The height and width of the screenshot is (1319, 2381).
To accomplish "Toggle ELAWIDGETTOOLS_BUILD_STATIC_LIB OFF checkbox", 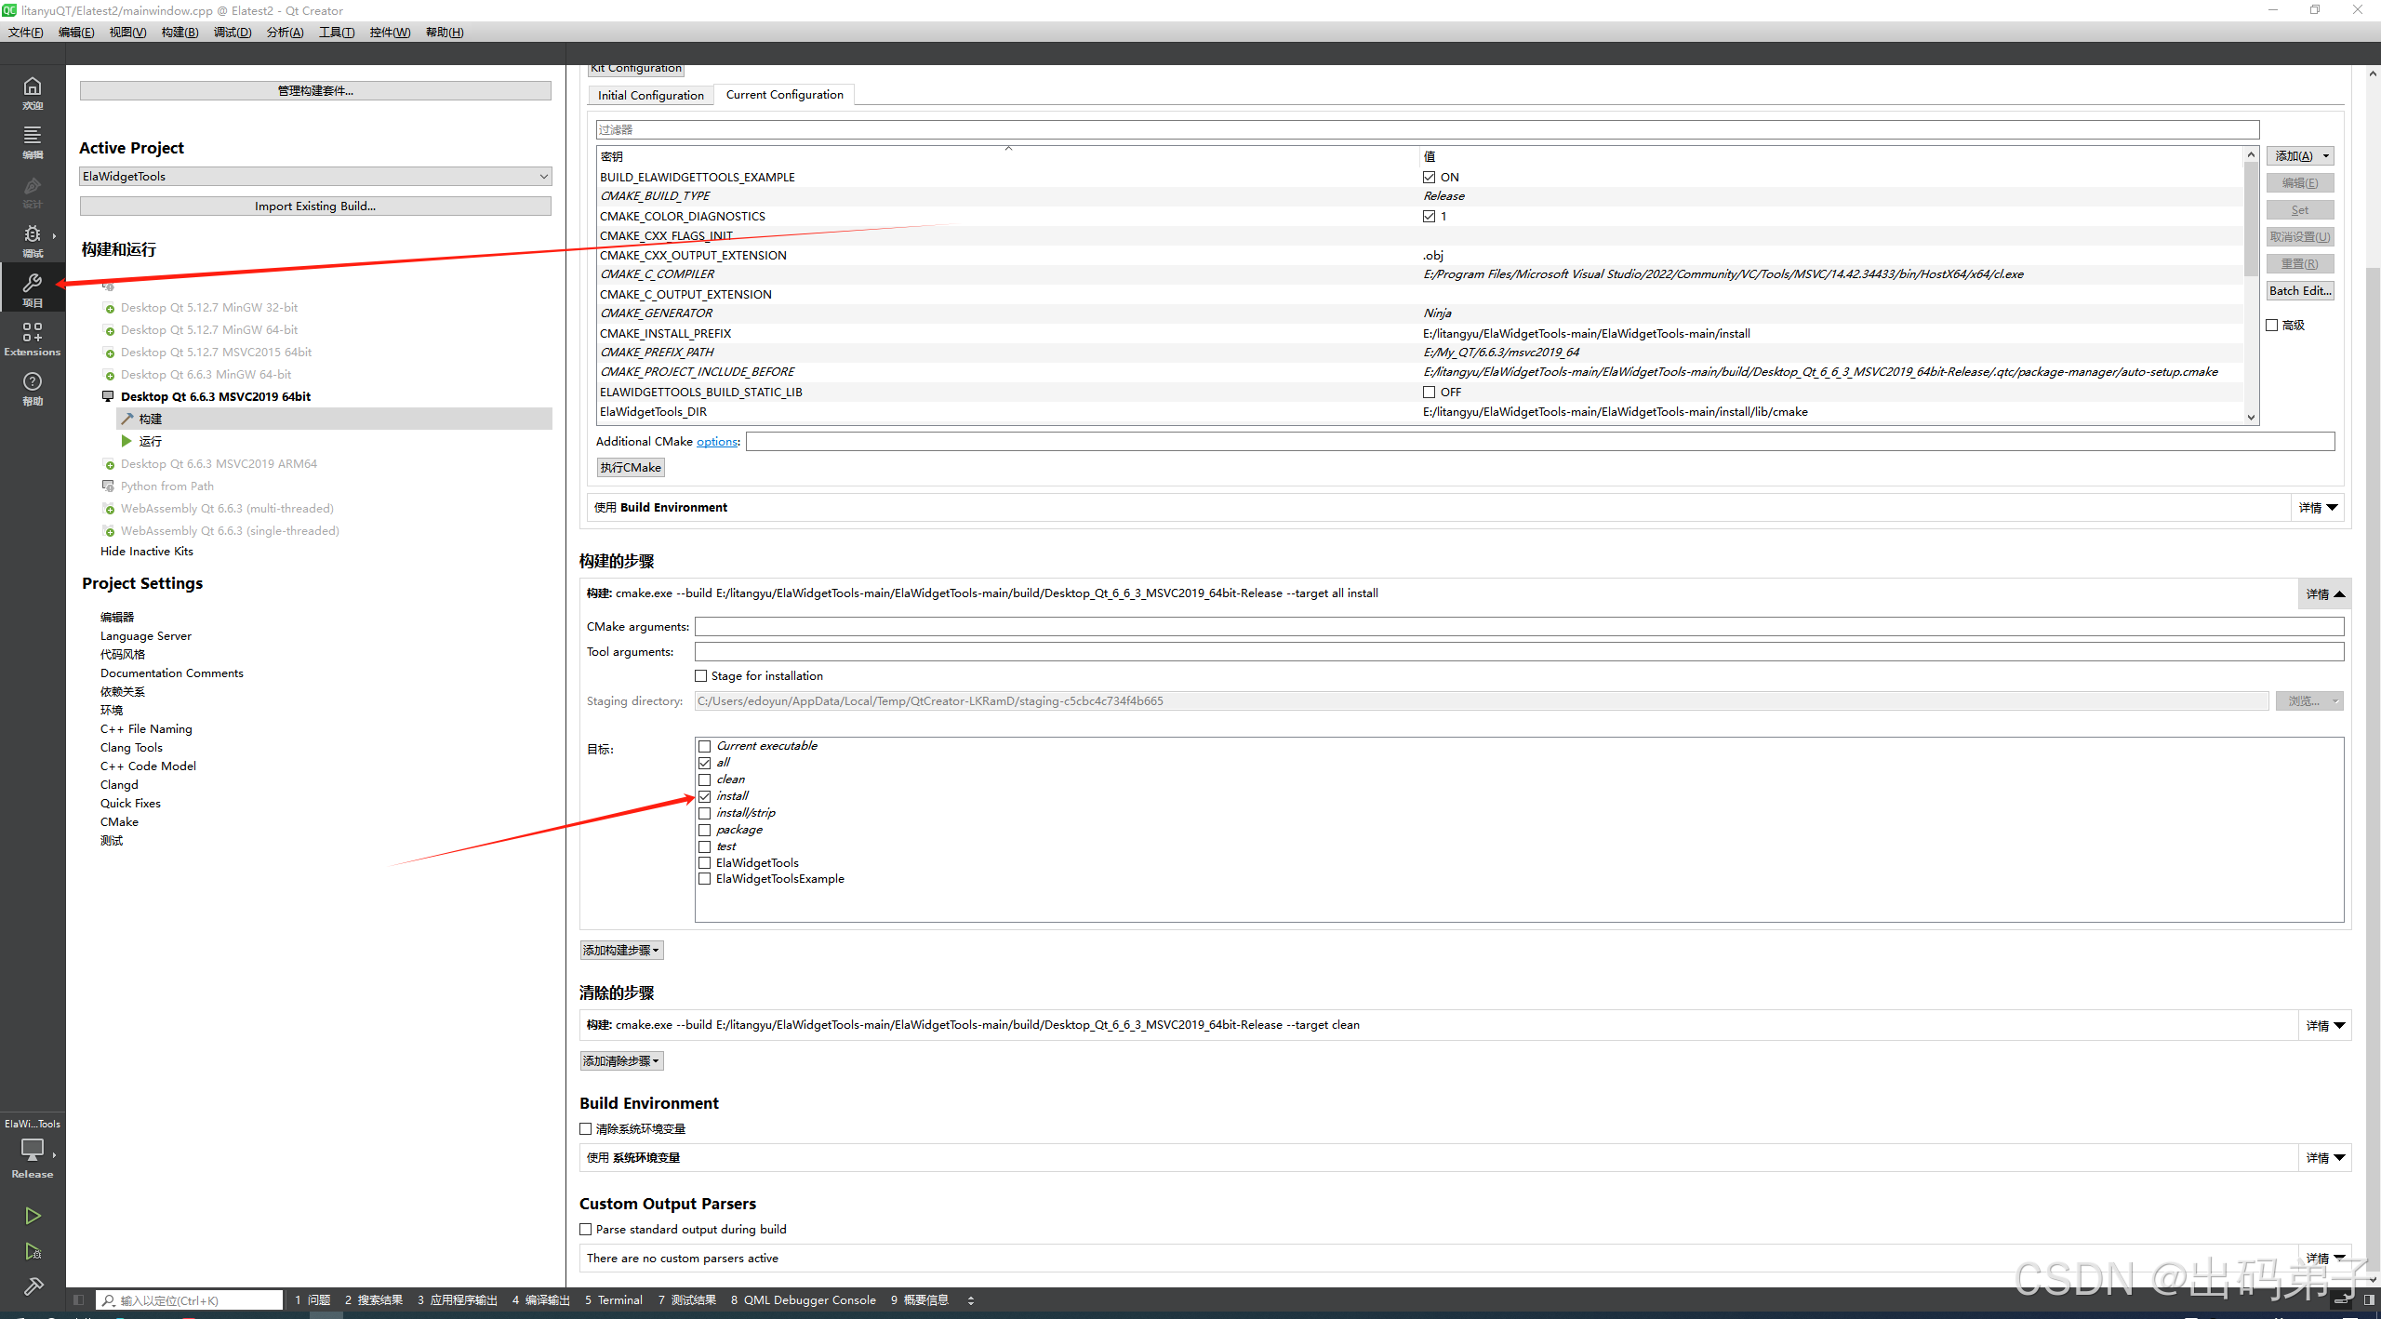I will [1429, 392].
